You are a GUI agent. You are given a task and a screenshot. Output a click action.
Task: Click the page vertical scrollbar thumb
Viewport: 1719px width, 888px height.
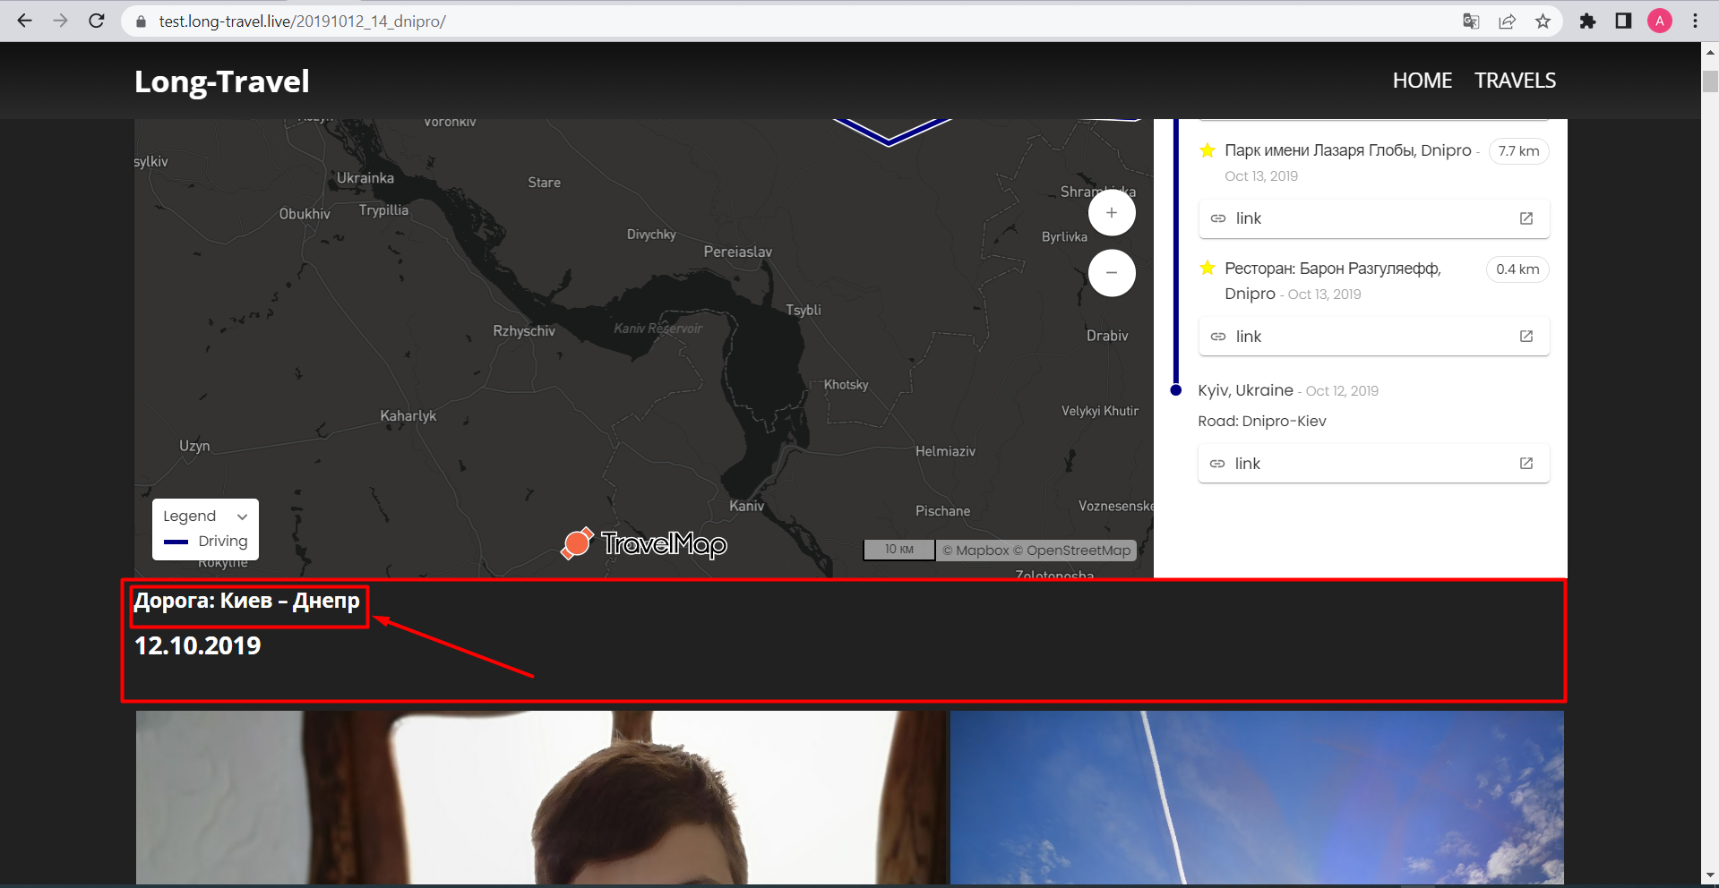pos(1710,80)
